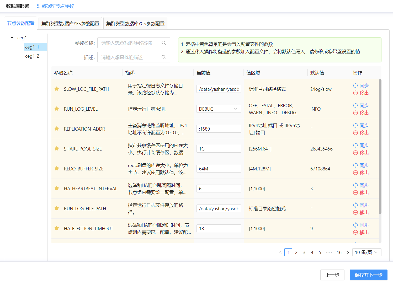
Task: Edit the REDO_BUFFER_SIZE value field 64M
Action: click(219, 169)
